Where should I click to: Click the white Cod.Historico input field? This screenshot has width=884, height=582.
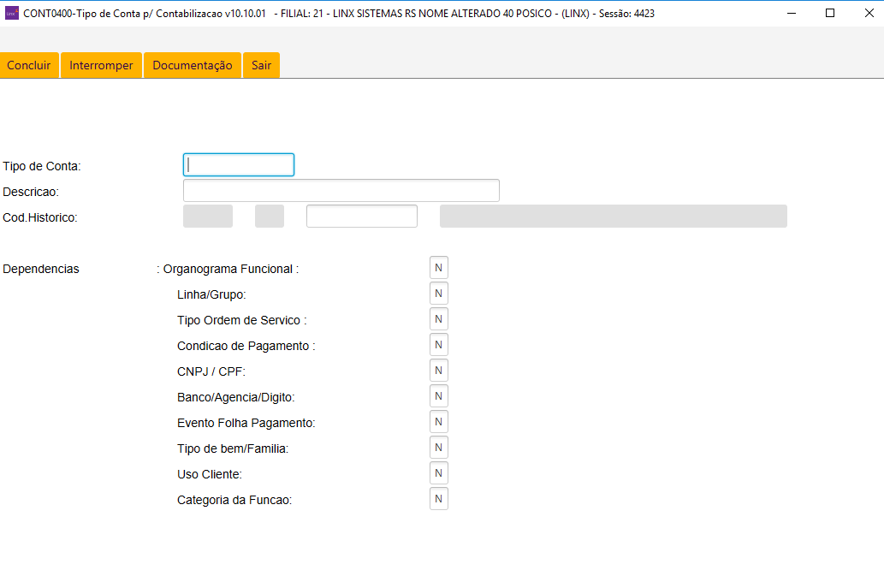tap(362, 216)
